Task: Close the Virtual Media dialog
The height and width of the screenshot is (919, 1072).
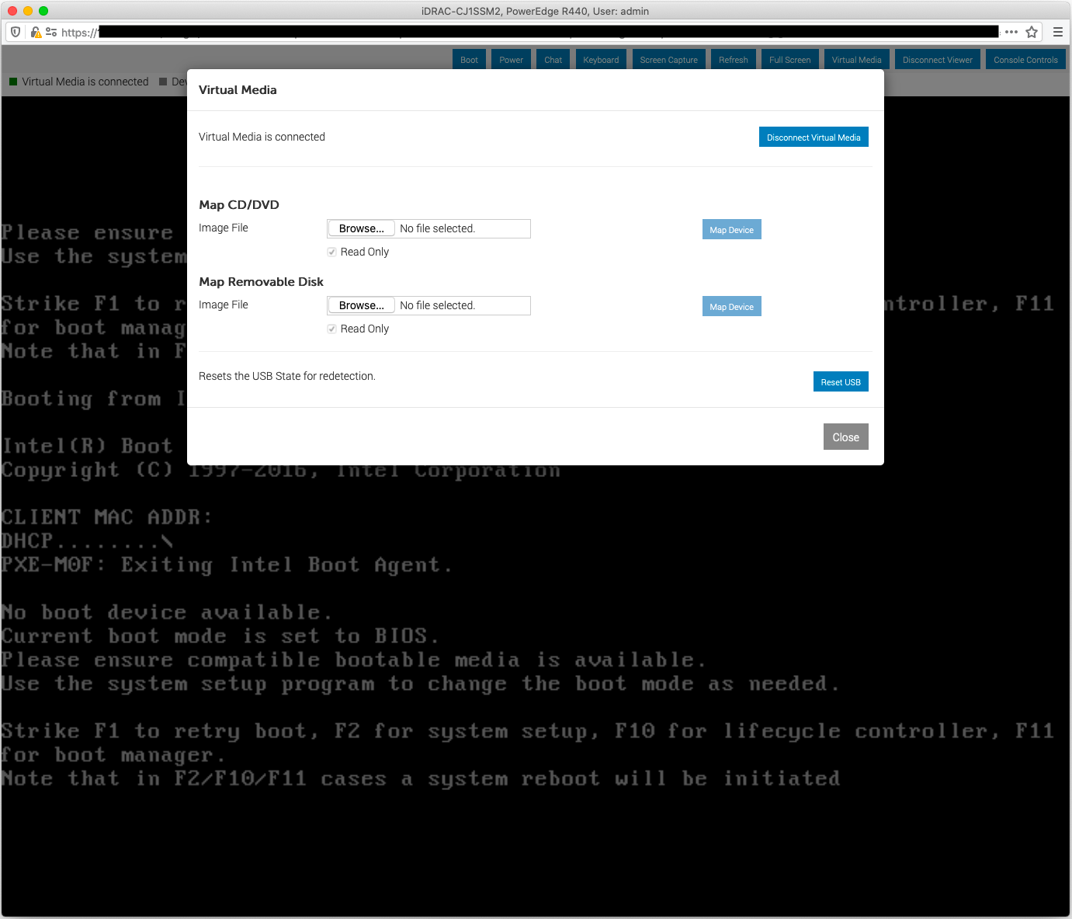Action: (x=845, y=437)
